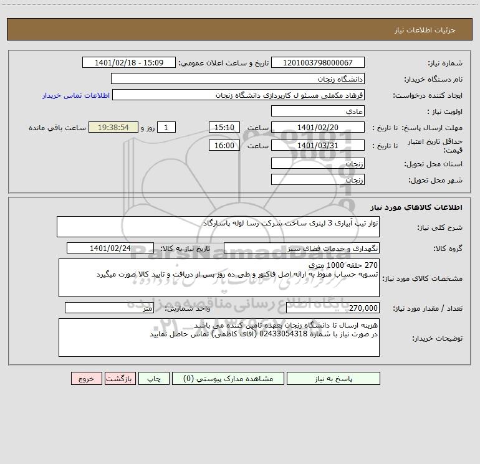This screenshot has width=480, height=464.
Task: Click تاریخ و ساعت اعلان عمومی label
Action: tap(224, 63)
